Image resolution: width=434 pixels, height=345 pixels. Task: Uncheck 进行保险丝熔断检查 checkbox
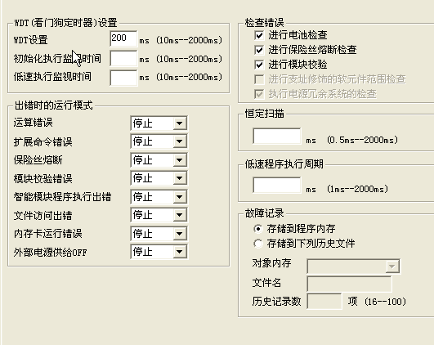pos(259,50)
